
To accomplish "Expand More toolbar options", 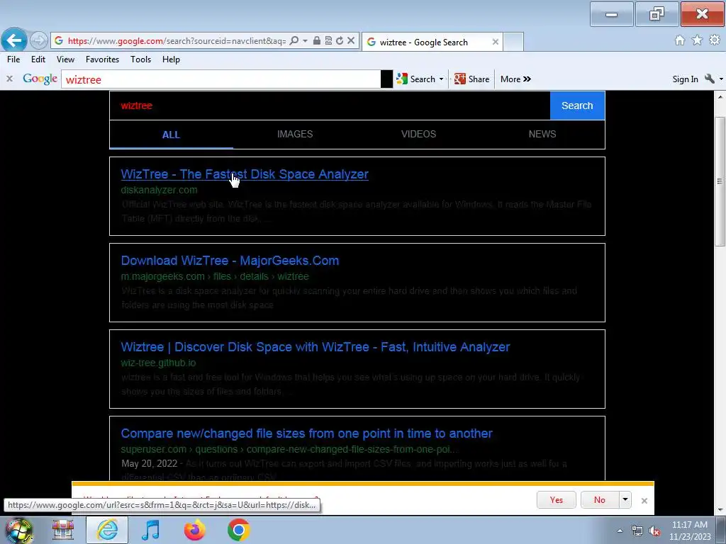I will click(515, 79).
